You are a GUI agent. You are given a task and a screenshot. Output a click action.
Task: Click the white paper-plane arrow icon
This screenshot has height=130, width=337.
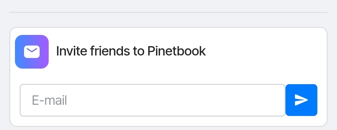pyautogui.click(x=301, y=100)
